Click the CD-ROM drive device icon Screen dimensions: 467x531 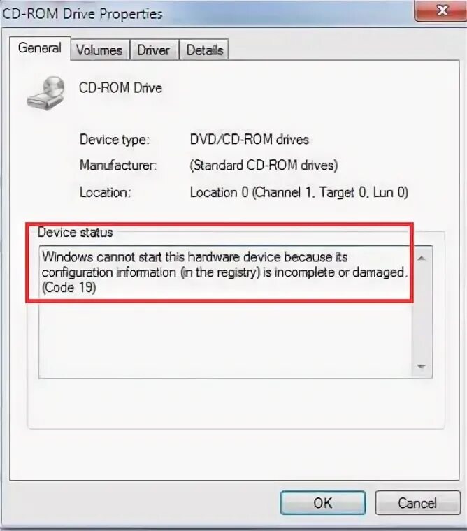(x=45, y=93)
